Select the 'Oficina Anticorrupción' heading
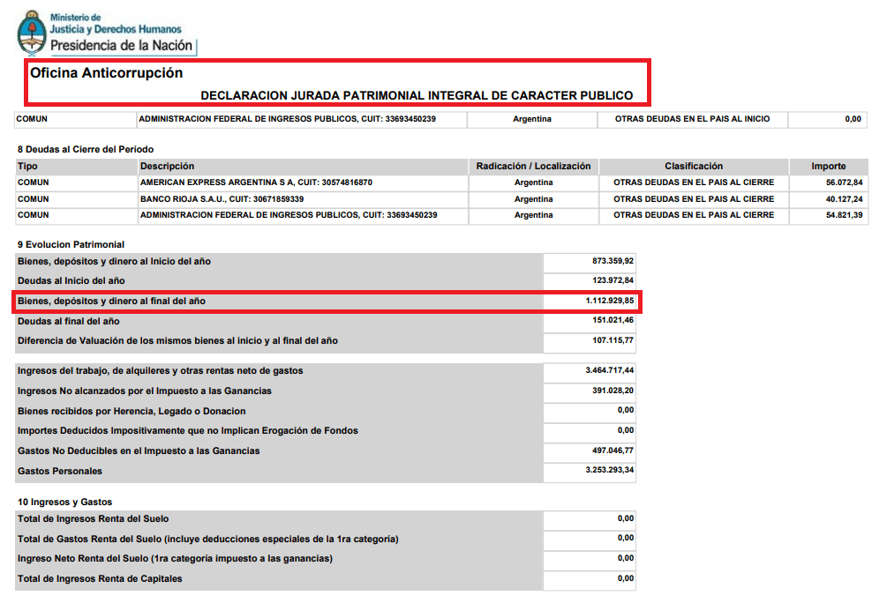Viewport: 887px width, 603px height. click(x=106, y=73)
